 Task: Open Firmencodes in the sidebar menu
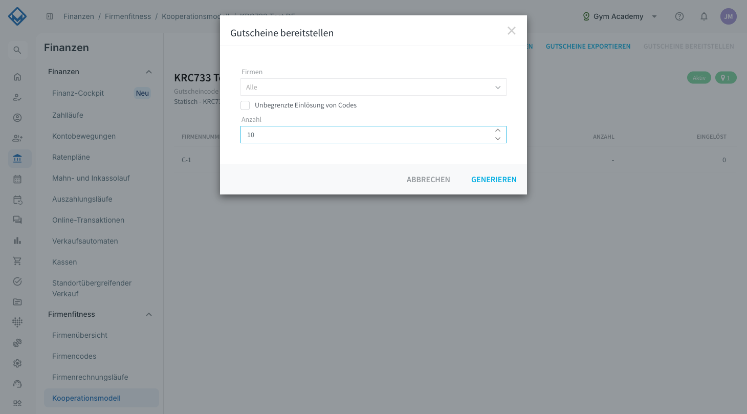tap(74, 356)
